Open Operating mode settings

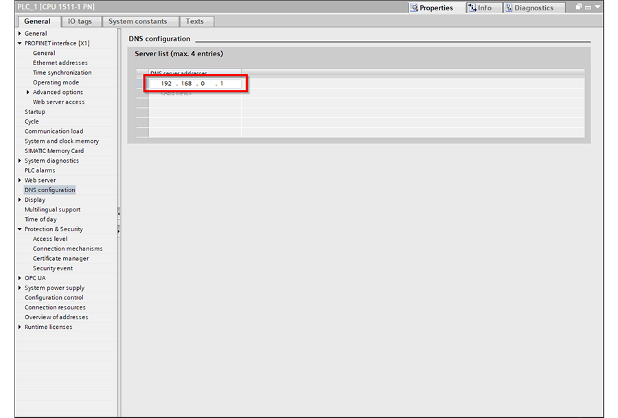[56, 82]
